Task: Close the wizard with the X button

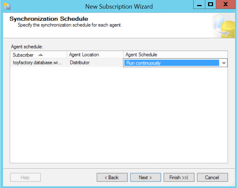Action: coord(226,4)
